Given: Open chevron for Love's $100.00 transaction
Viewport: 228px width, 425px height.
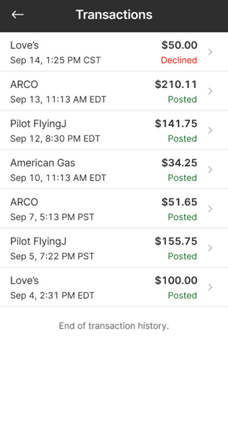Looking at the screenshot, I should click(x=210, y=287).
